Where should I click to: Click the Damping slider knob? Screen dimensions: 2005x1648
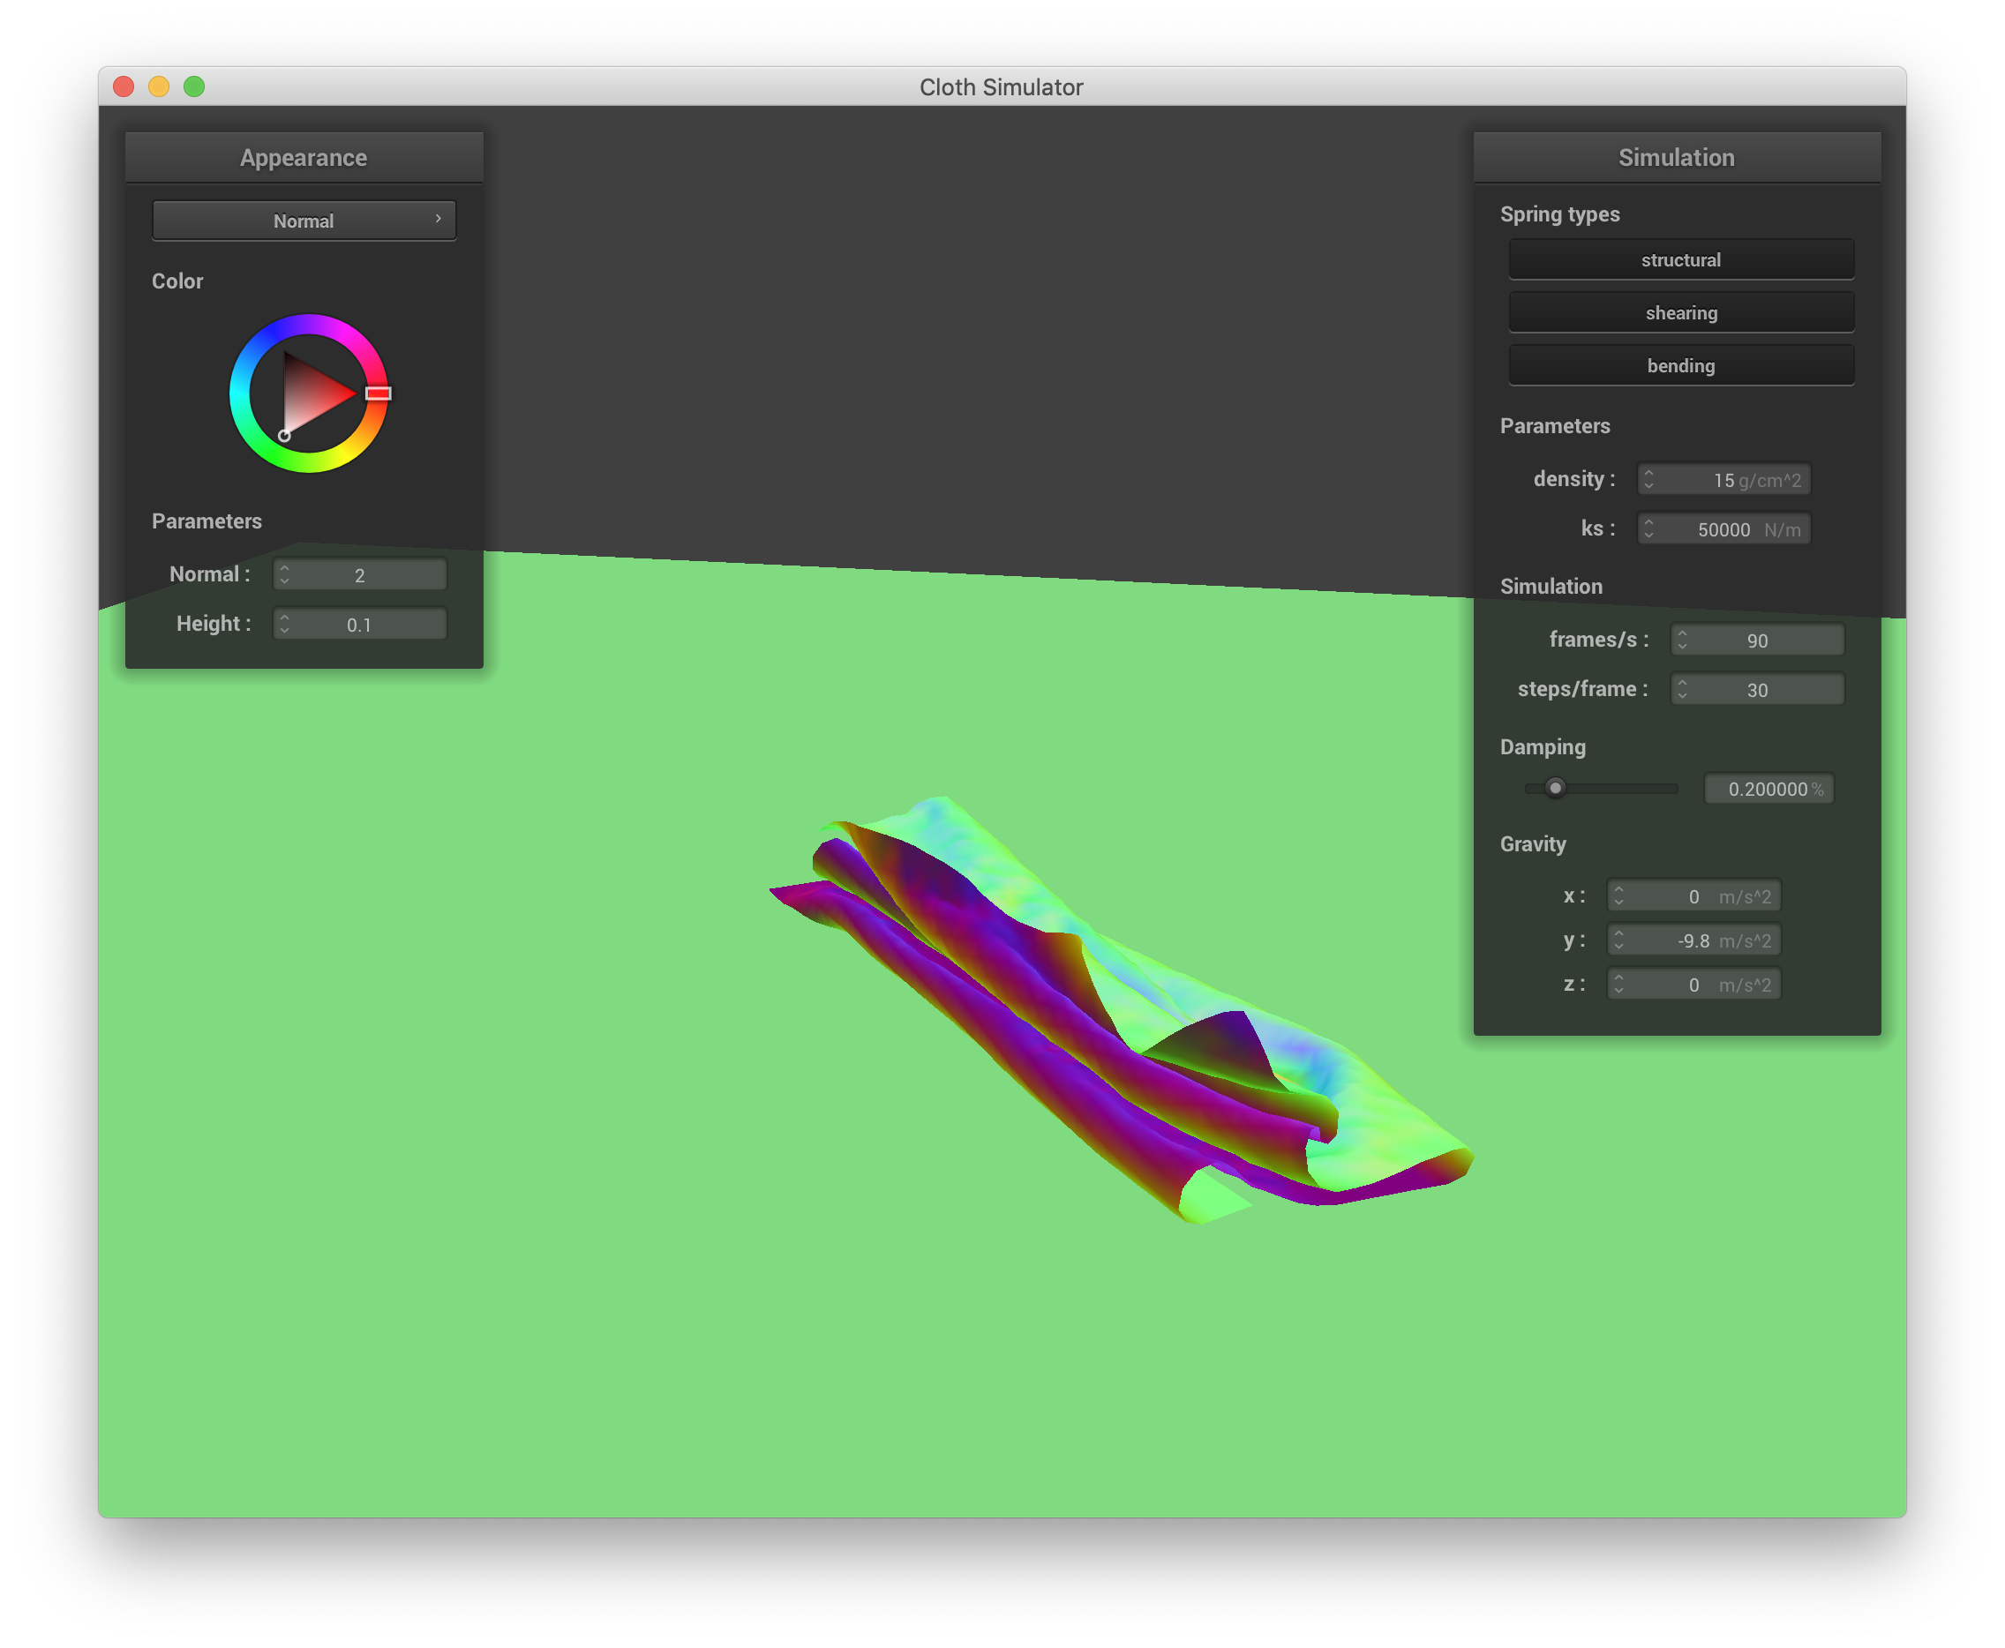[1555, 788]
